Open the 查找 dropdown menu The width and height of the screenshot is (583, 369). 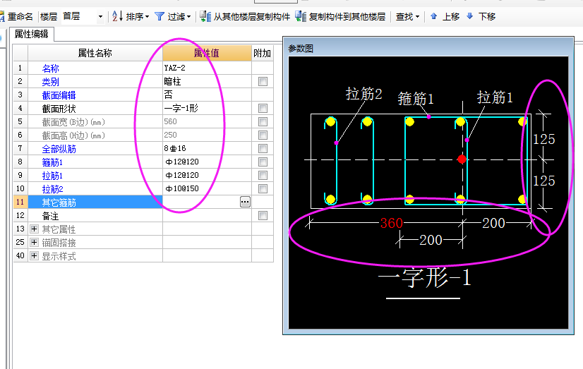click(407, 17)
